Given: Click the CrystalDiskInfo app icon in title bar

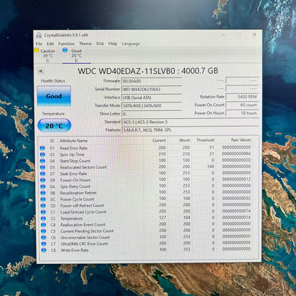Looking at the screenshot, I should (39, 36).
